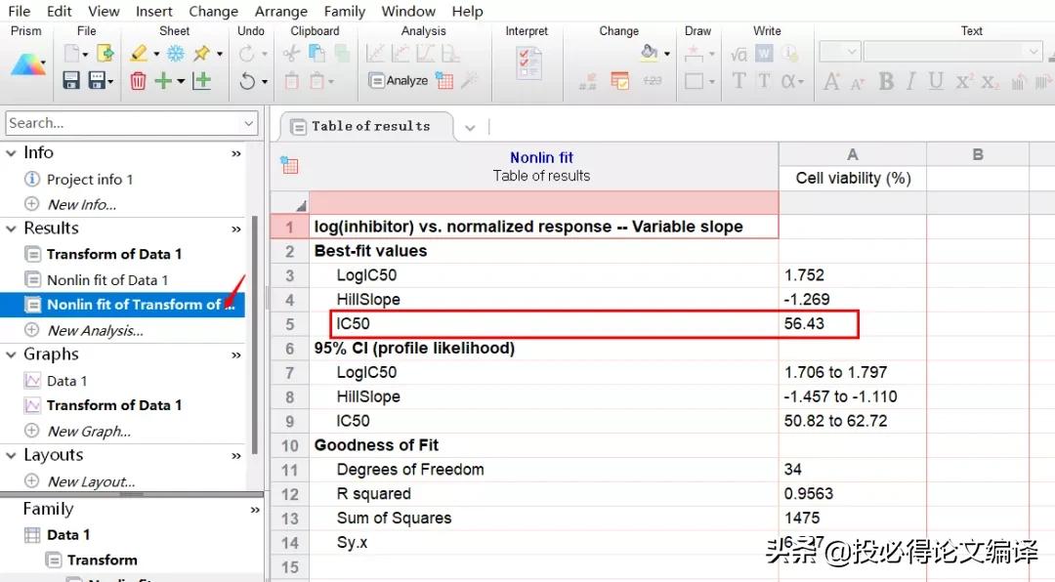
Task: Open the paint bucket dropdown arrow
Action: (x=667, y=54)
